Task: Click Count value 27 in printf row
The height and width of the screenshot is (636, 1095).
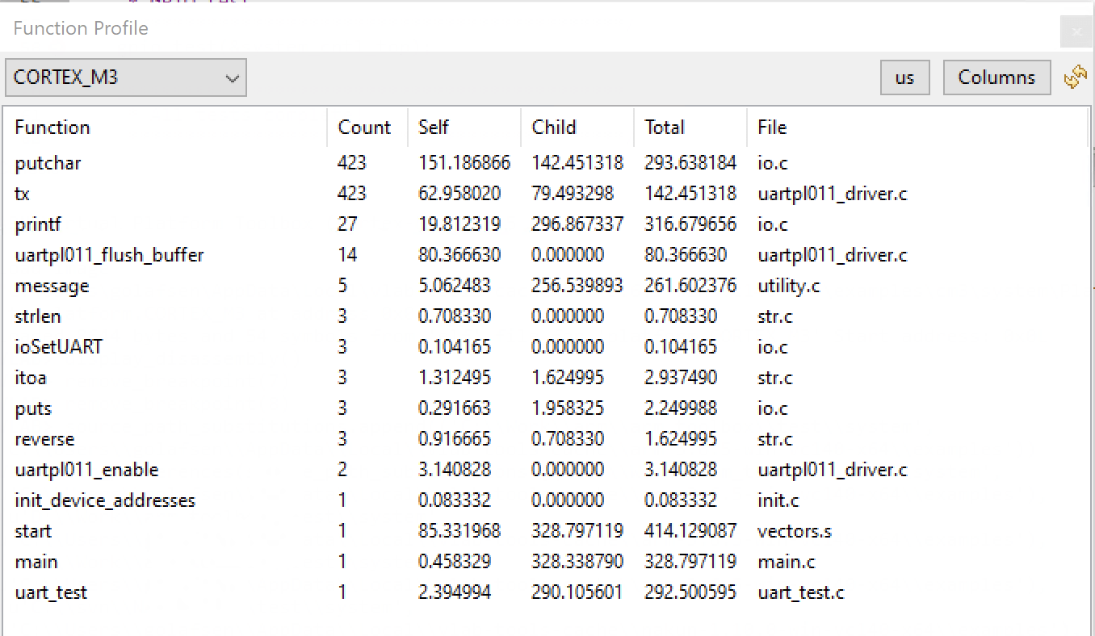Action: click(x=347, y=224)
